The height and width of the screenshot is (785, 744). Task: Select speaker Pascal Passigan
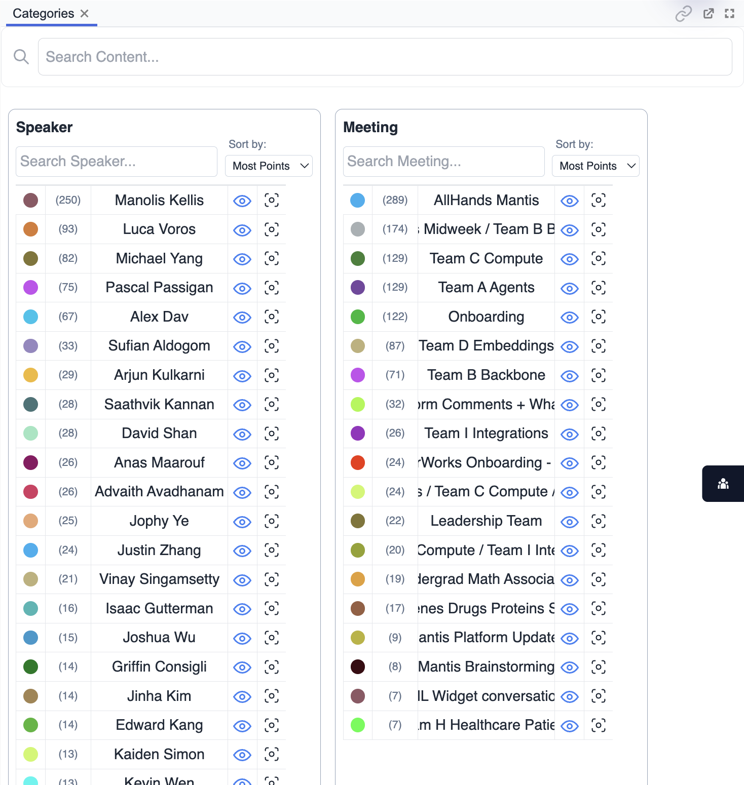159,288
